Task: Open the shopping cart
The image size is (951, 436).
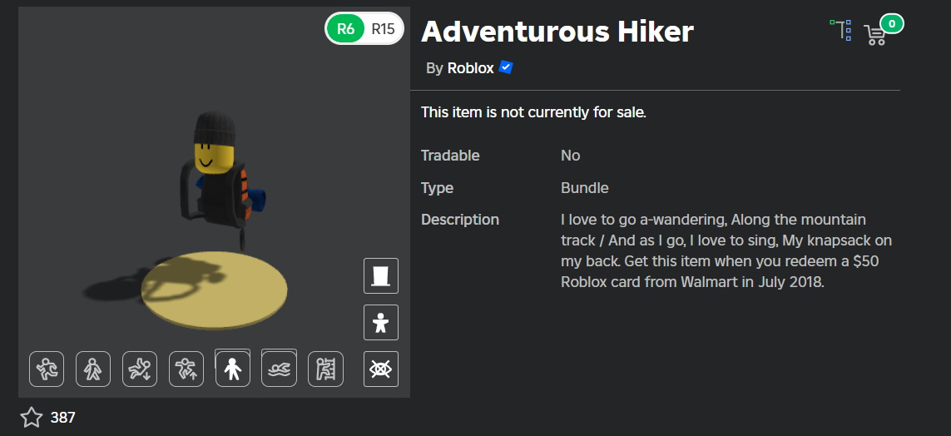Action: coord(874,35)
